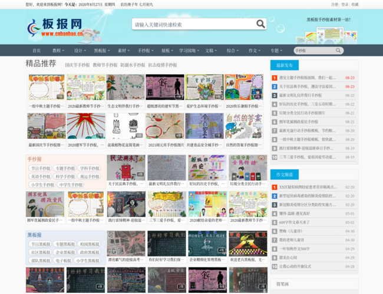Click the 作文频道 tab header
This screenshot has width=383, height=294.
click(x=285, y=175)
